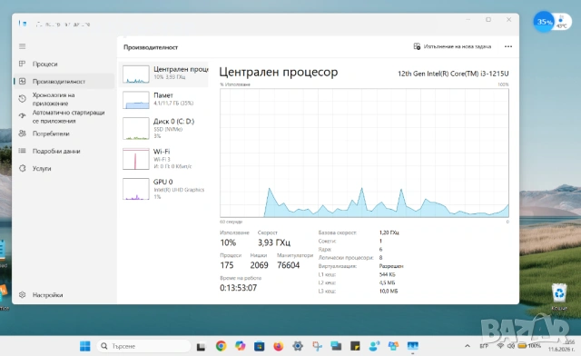Go to the Потребители page
The image size is (581, 356).
coord(64,133)
